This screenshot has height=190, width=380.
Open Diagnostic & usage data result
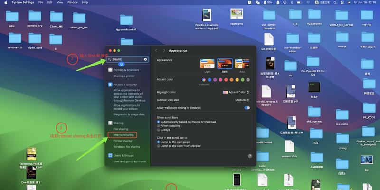[x=129, y=114]
